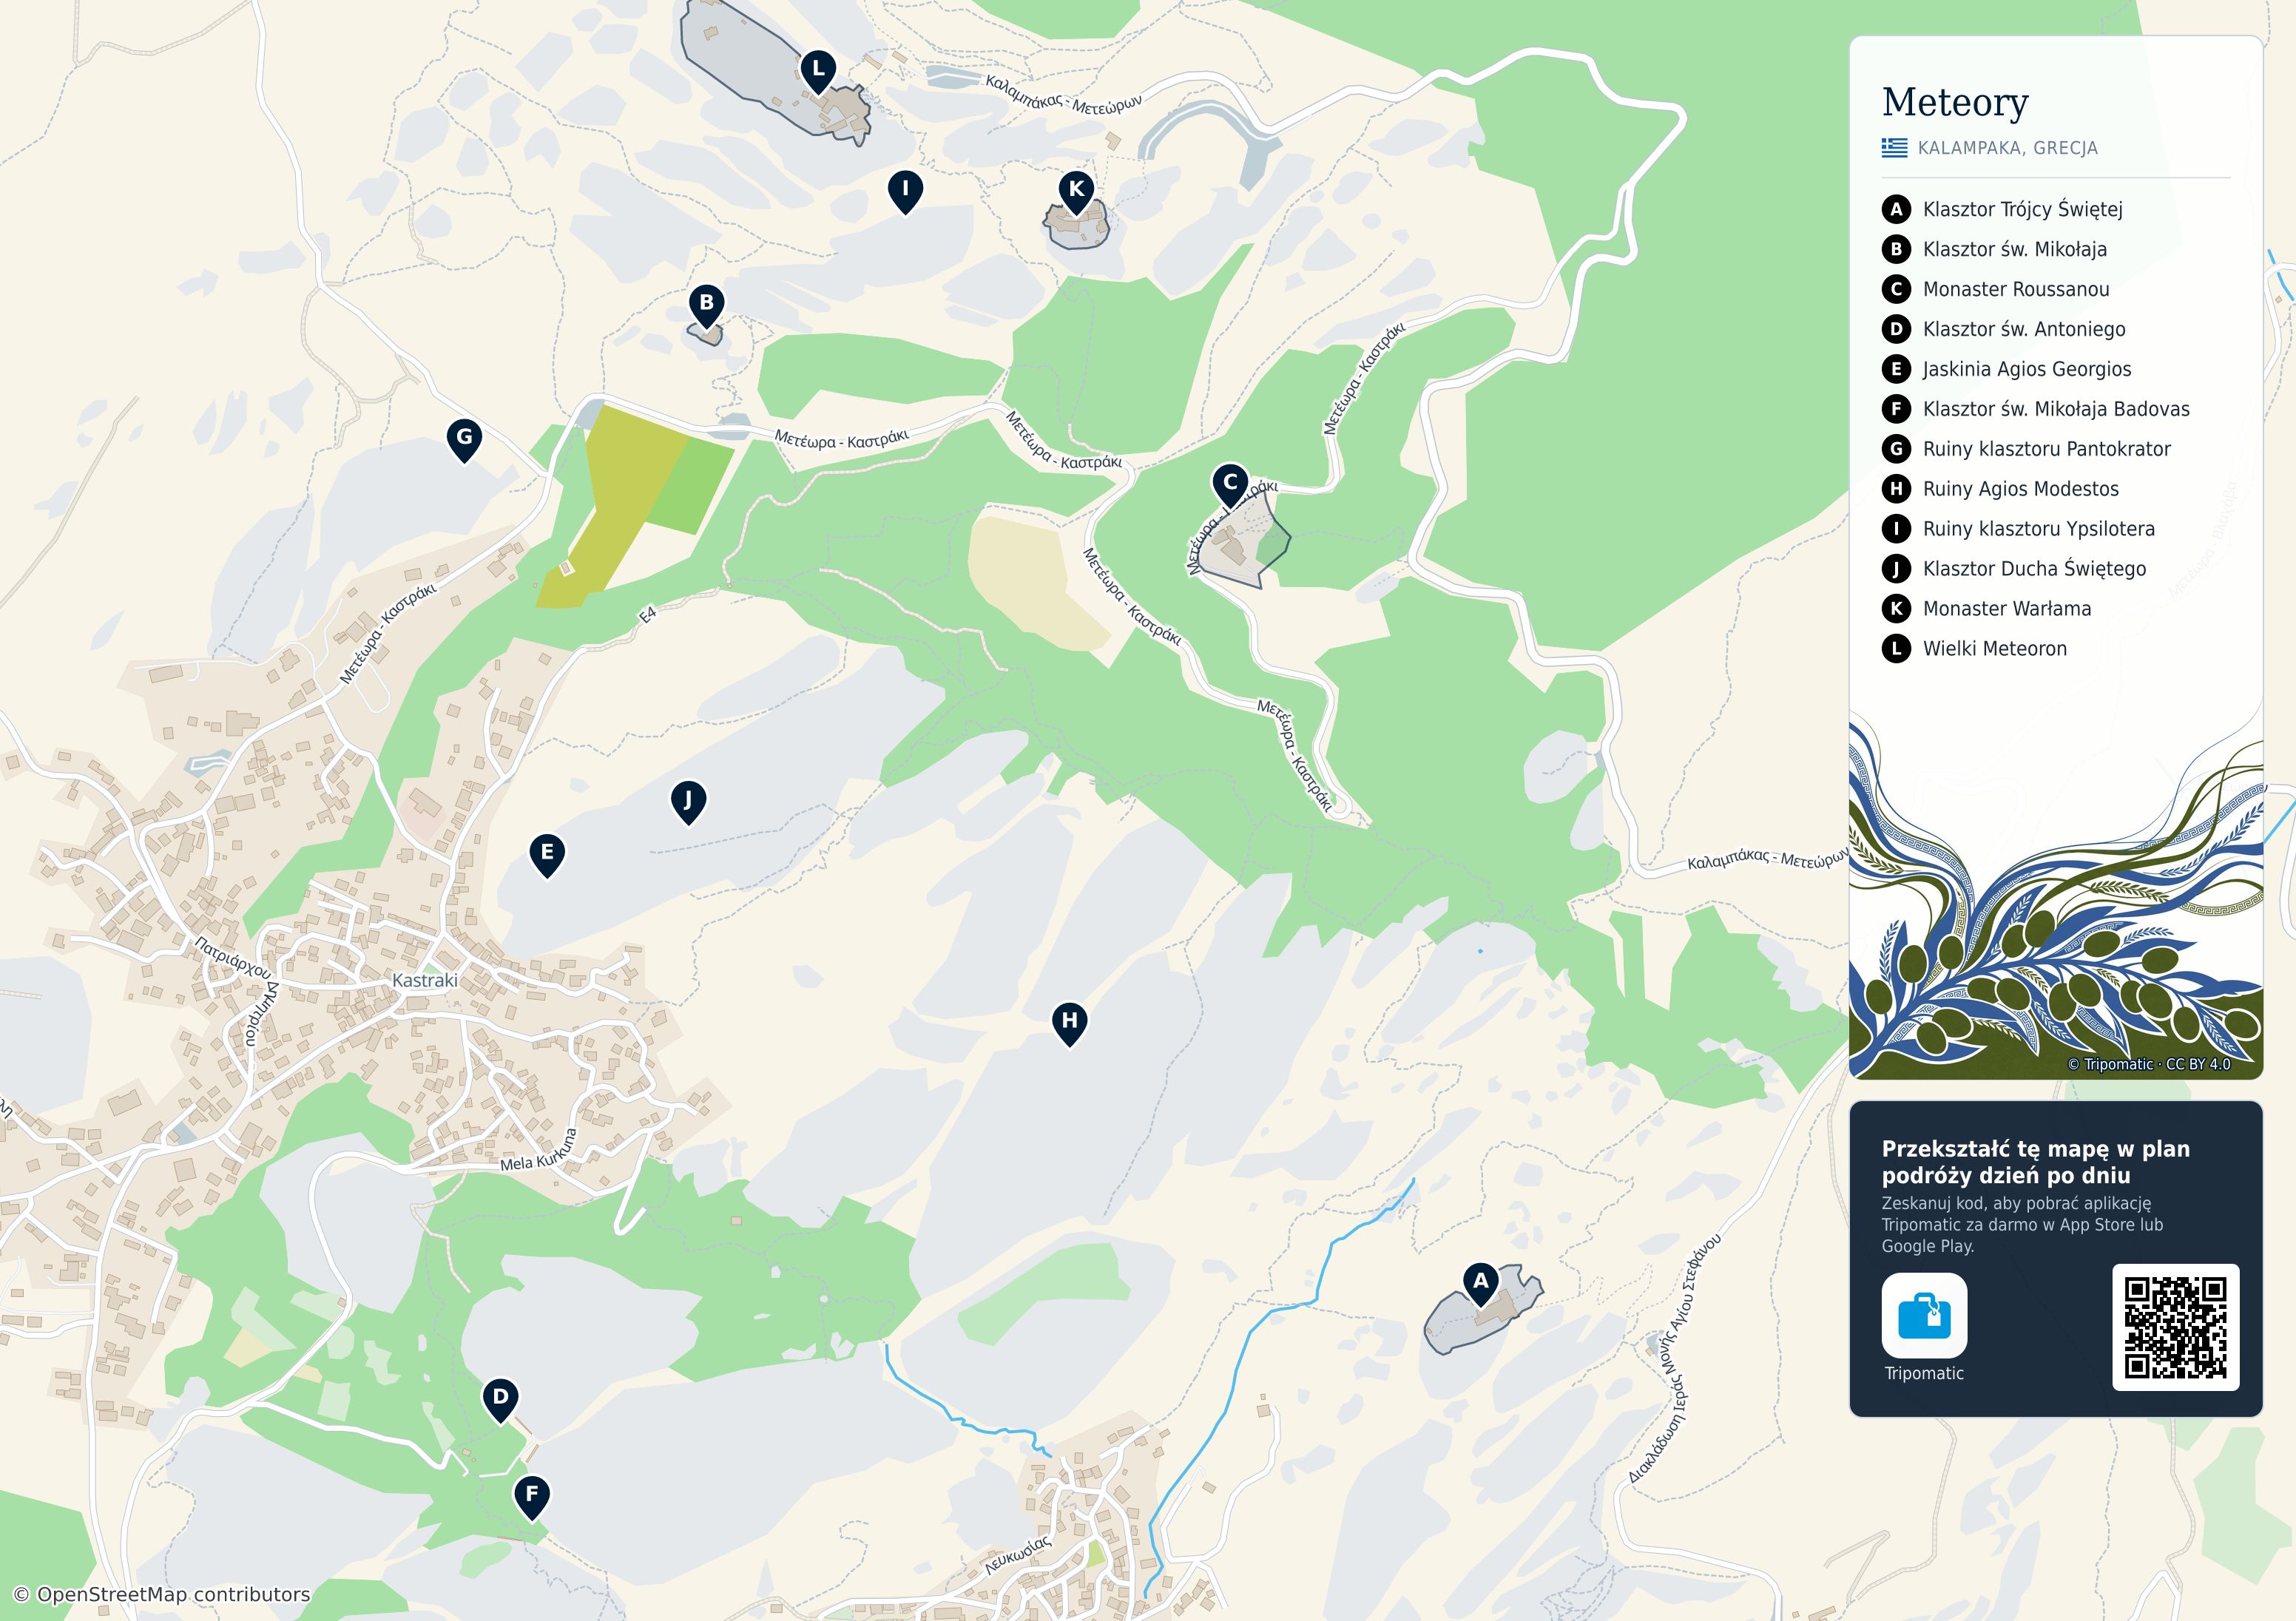This screenshot has width=2296, height=1621.
Task: Select map pin C at Monaster Roussanou
Action: tap(1230, 484)
